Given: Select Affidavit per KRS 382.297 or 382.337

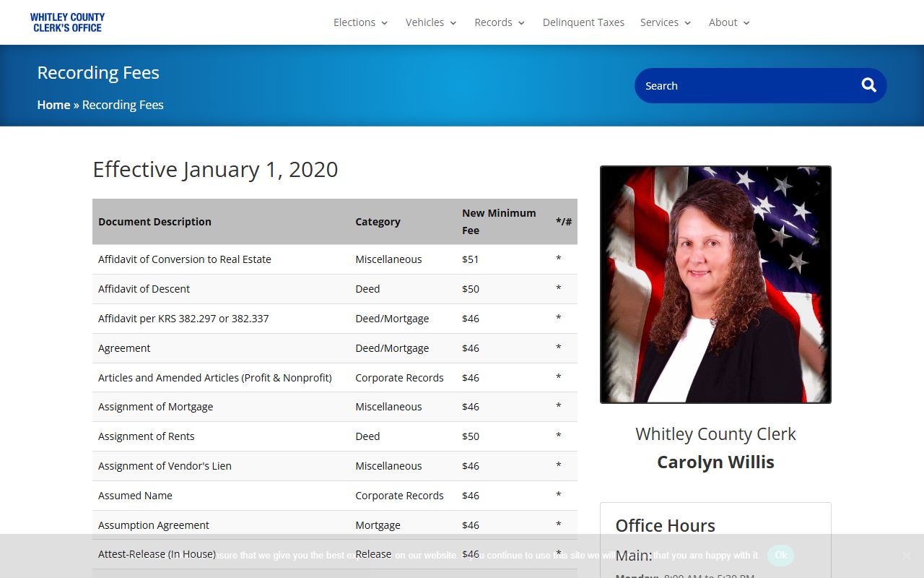Looking at the screenshot, I should click(183, 319).
